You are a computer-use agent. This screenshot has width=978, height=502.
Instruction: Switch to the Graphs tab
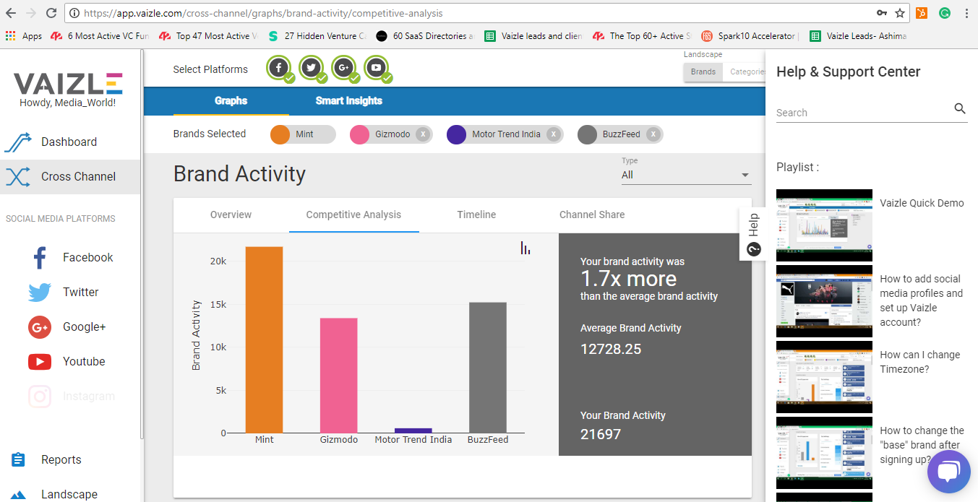pos(231,101)
